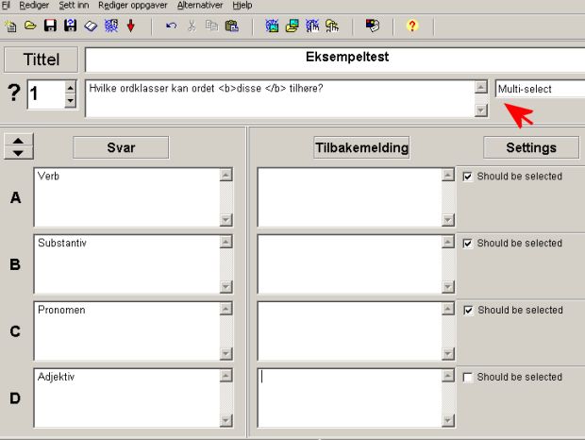Open the Alternativer menu

200,6
